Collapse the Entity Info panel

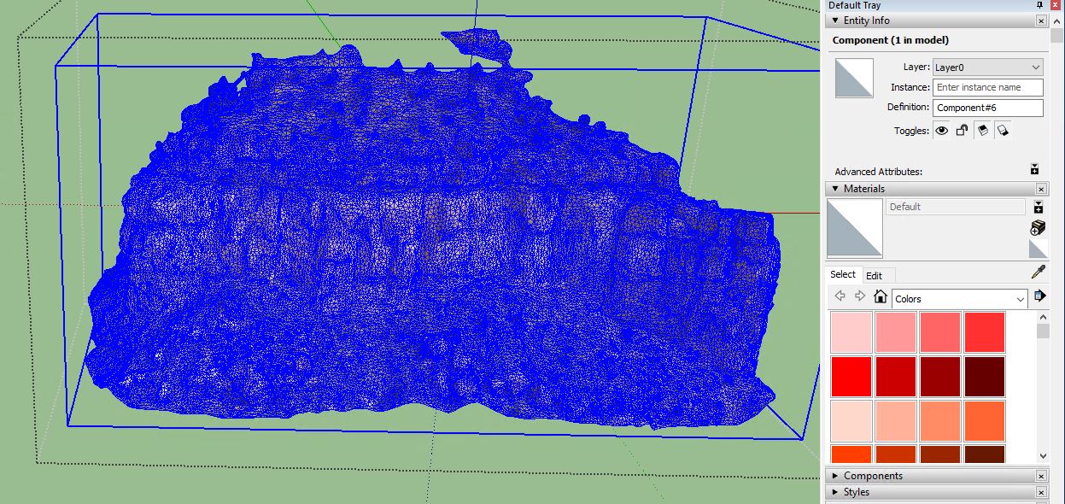835,21
